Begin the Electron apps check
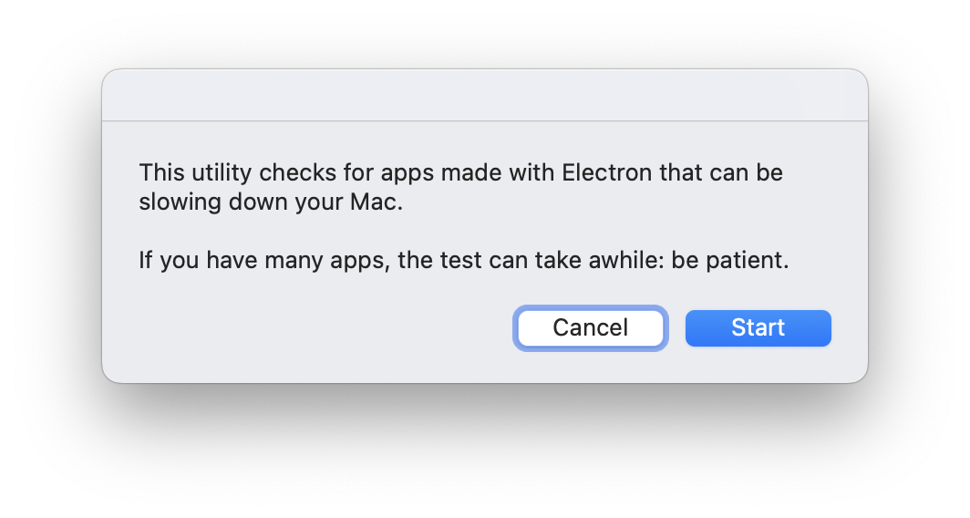The height and width of the screenshot is (518, 970). point(758,328)
